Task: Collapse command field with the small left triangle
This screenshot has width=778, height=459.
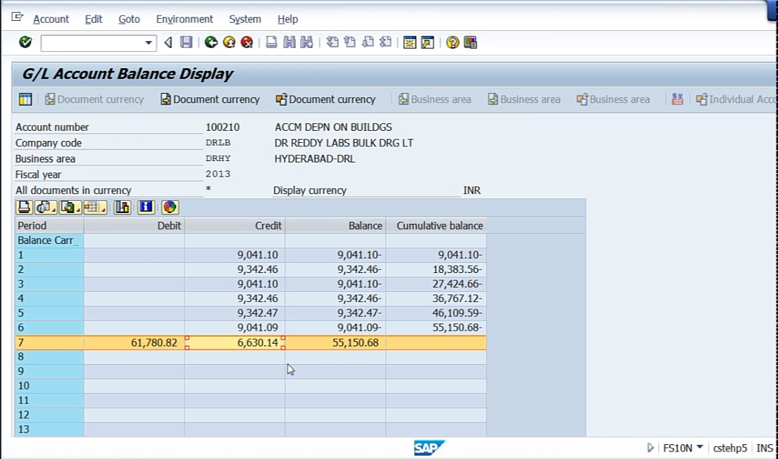Action: tap(168, 42)
